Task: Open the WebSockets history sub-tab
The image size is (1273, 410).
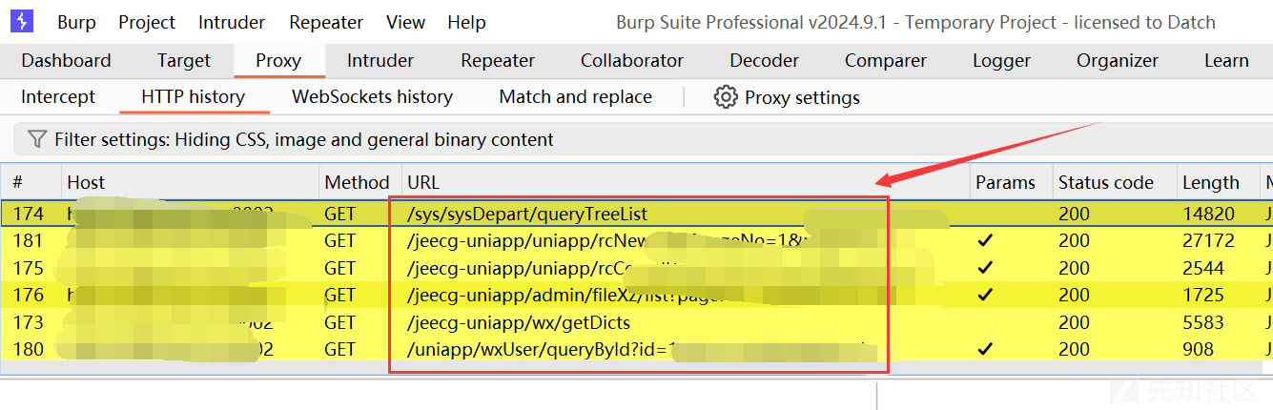Action: pos(372,96)
